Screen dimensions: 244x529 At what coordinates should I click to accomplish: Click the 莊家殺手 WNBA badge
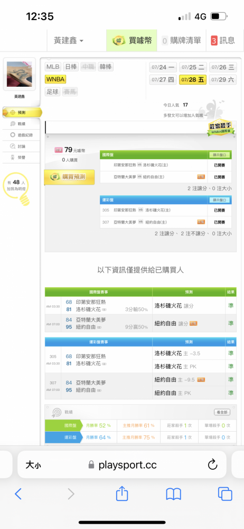[x=220, y=128]
